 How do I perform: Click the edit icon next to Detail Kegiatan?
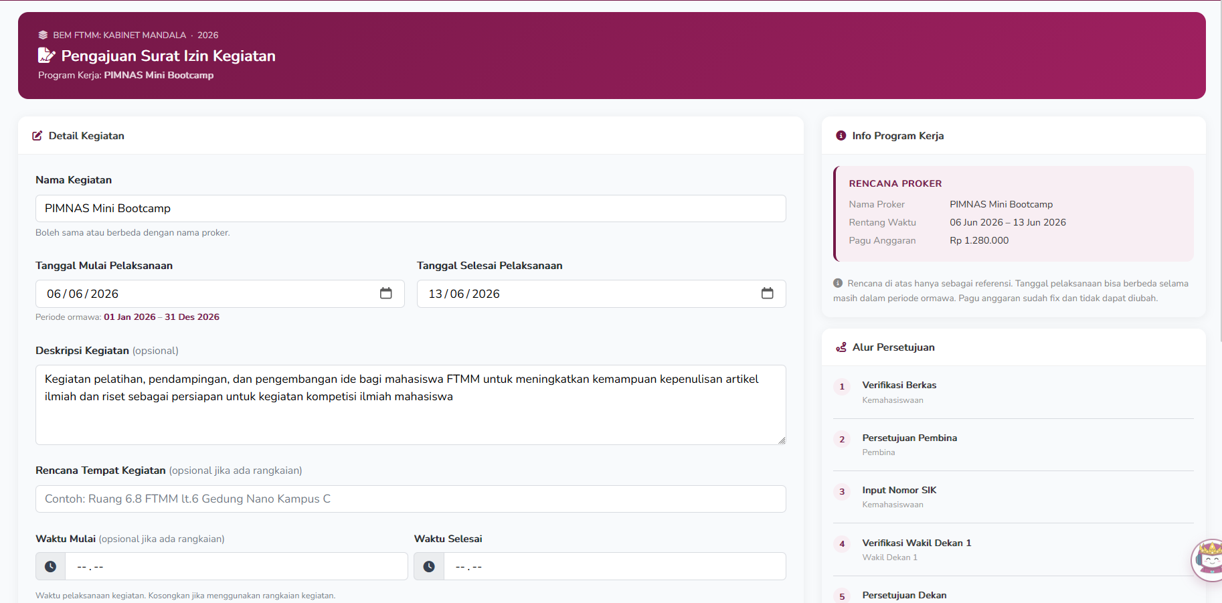pos(37,136)
